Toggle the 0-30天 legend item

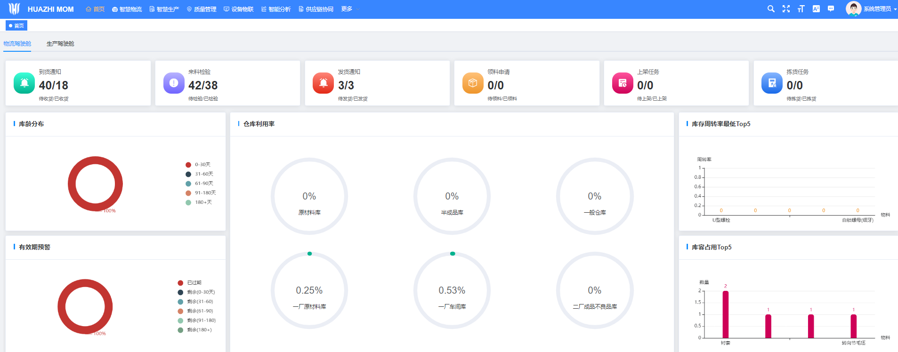(x=198, y=165)
